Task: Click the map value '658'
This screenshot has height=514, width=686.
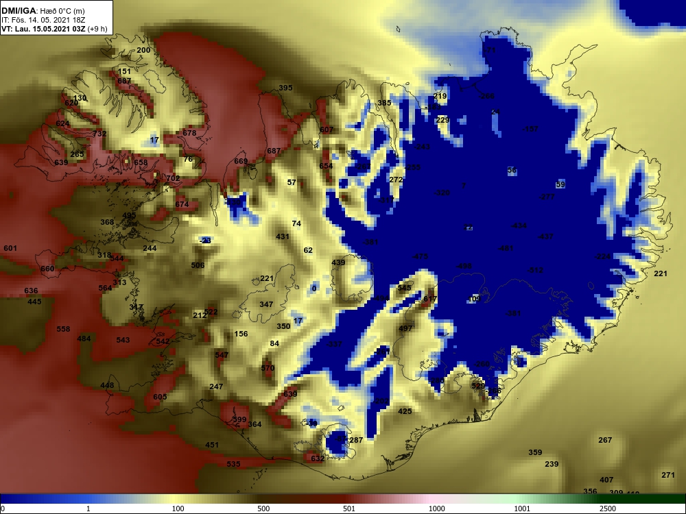Action: [141, 162]
